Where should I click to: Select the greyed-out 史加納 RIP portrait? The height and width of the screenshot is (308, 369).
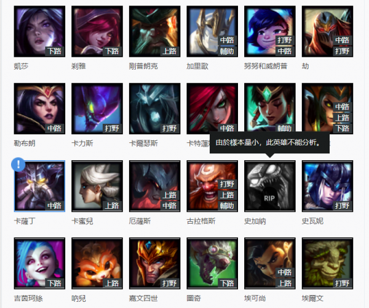[270, 186]
